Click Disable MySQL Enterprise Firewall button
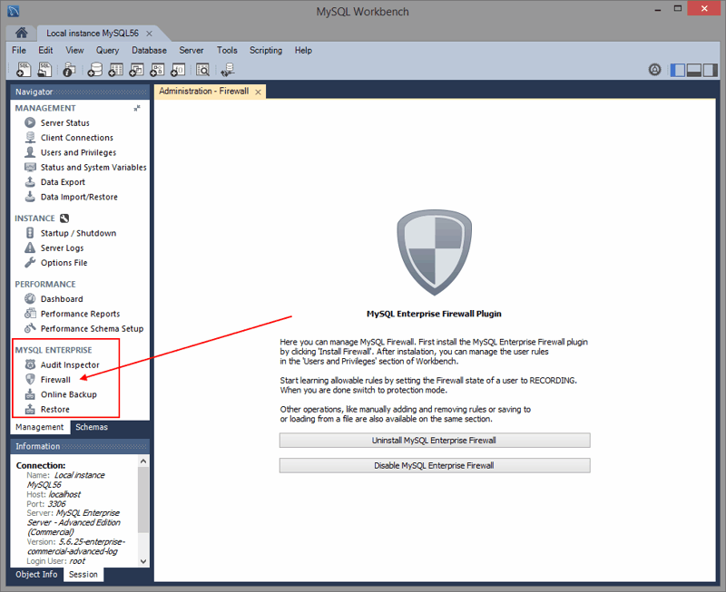This screenshot has height=592, width=726. [435, 465]
